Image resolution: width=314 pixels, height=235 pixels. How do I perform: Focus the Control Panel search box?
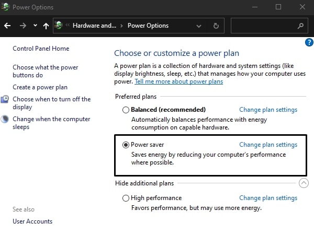(x=270, y=26)
